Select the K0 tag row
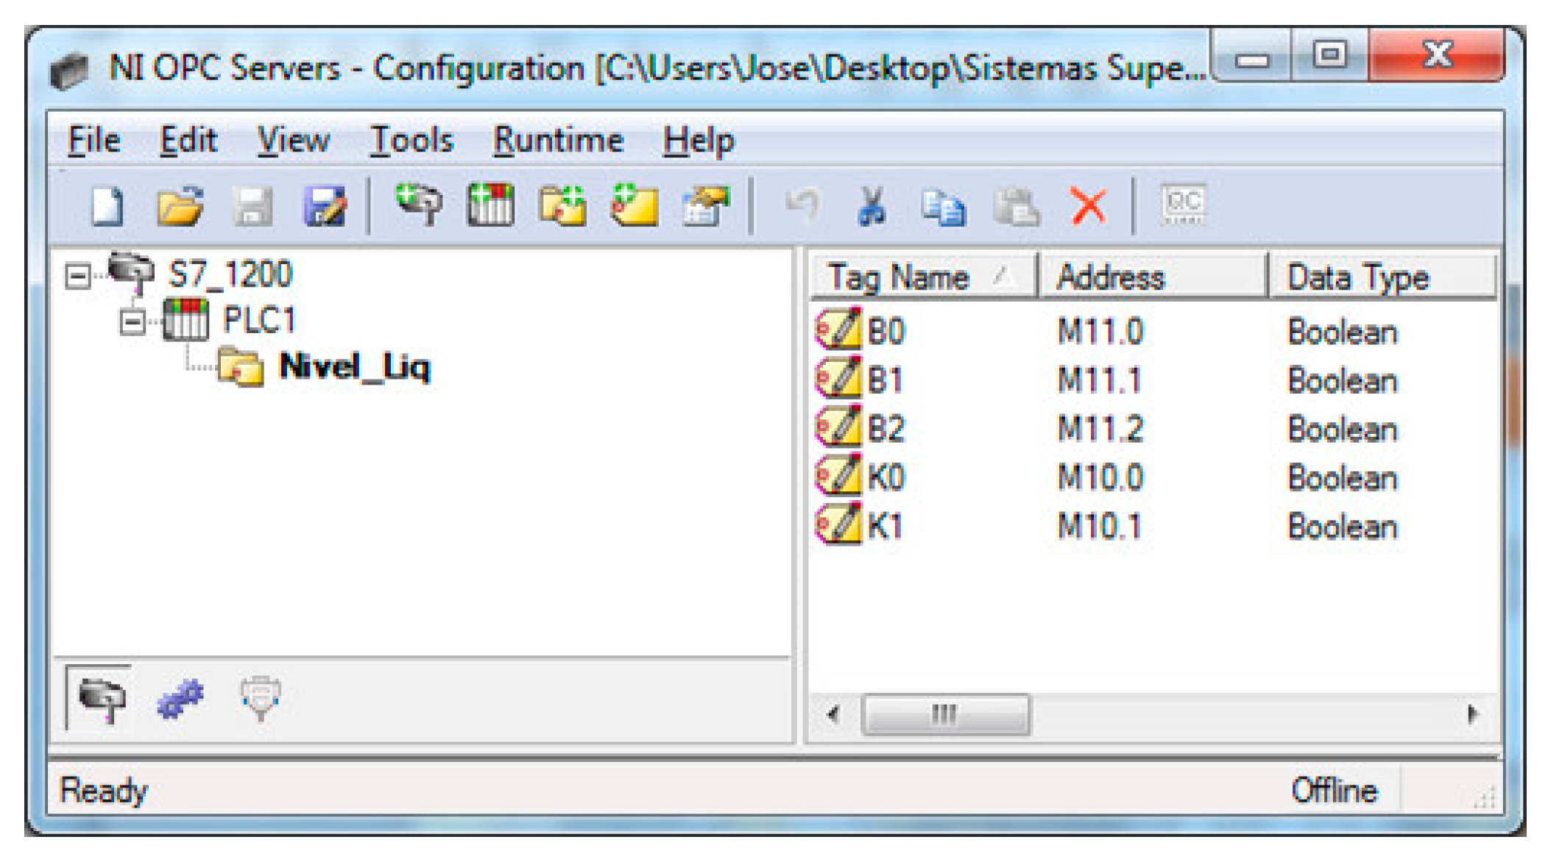 click(x=886, y=477)
